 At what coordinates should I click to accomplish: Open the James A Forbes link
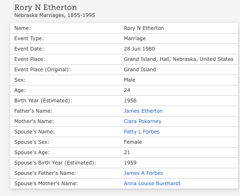(x=143, y=173)
